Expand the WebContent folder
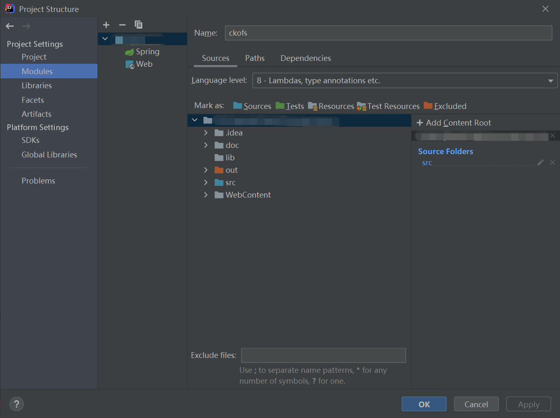The height and width of the screenshot is (418, 560). pos(206,195)
